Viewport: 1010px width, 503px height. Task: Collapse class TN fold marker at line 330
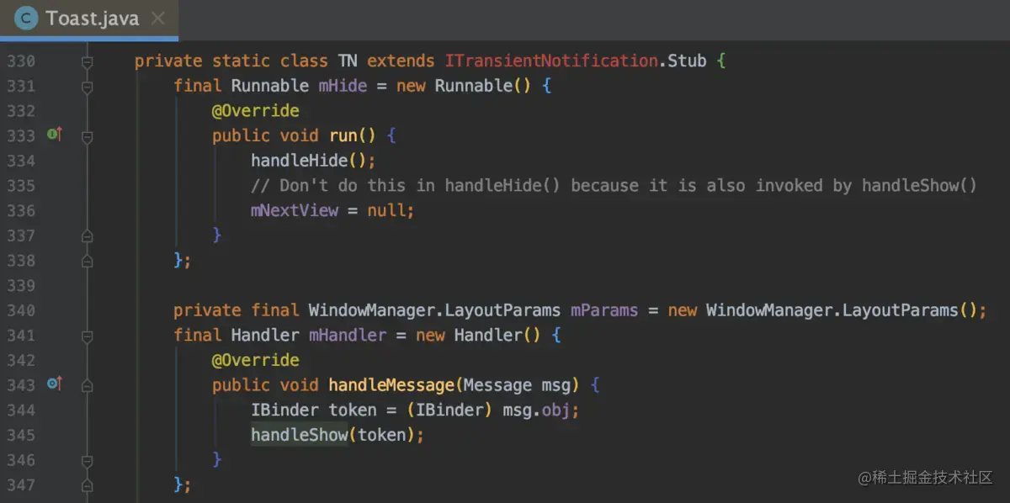coord(87,61)
